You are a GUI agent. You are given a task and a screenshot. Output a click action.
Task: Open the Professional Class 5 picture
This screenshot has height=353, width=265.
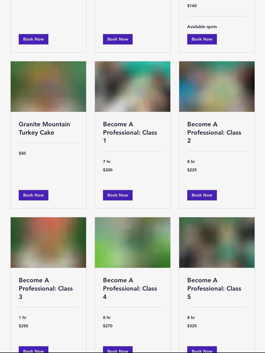click(217, 243)
